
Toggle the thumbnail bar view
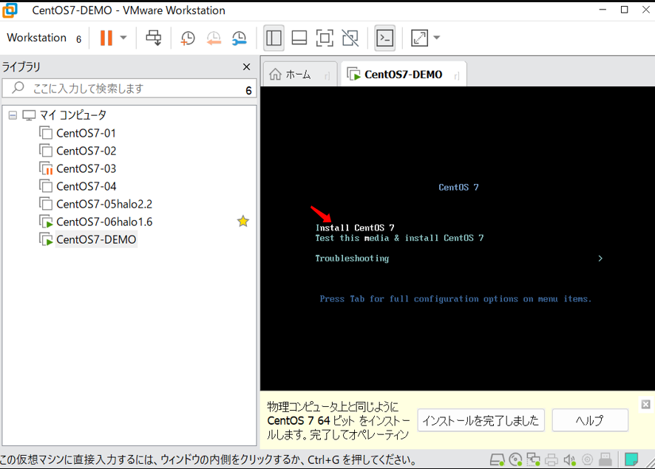tap(299, 38)
